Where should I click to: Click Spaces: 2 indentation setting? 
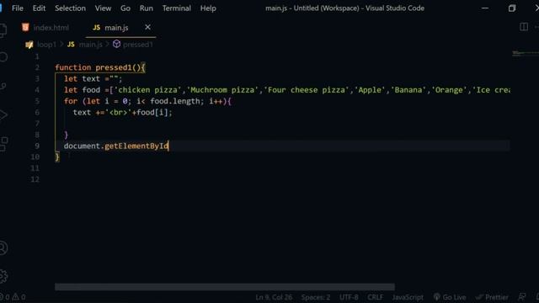316,297
